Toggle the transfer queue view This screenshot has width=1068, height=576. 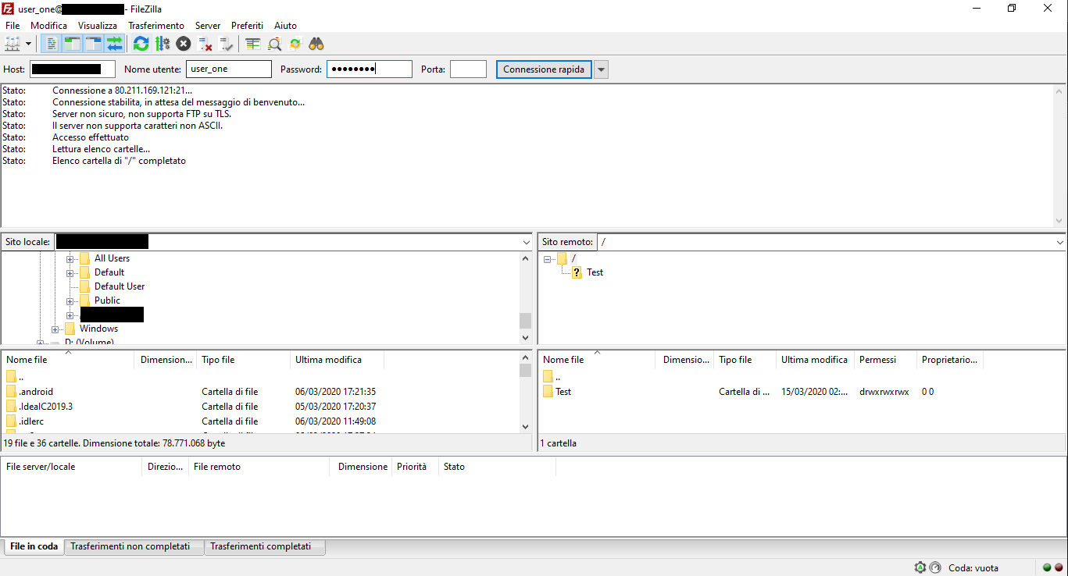(x=114, y=44)
